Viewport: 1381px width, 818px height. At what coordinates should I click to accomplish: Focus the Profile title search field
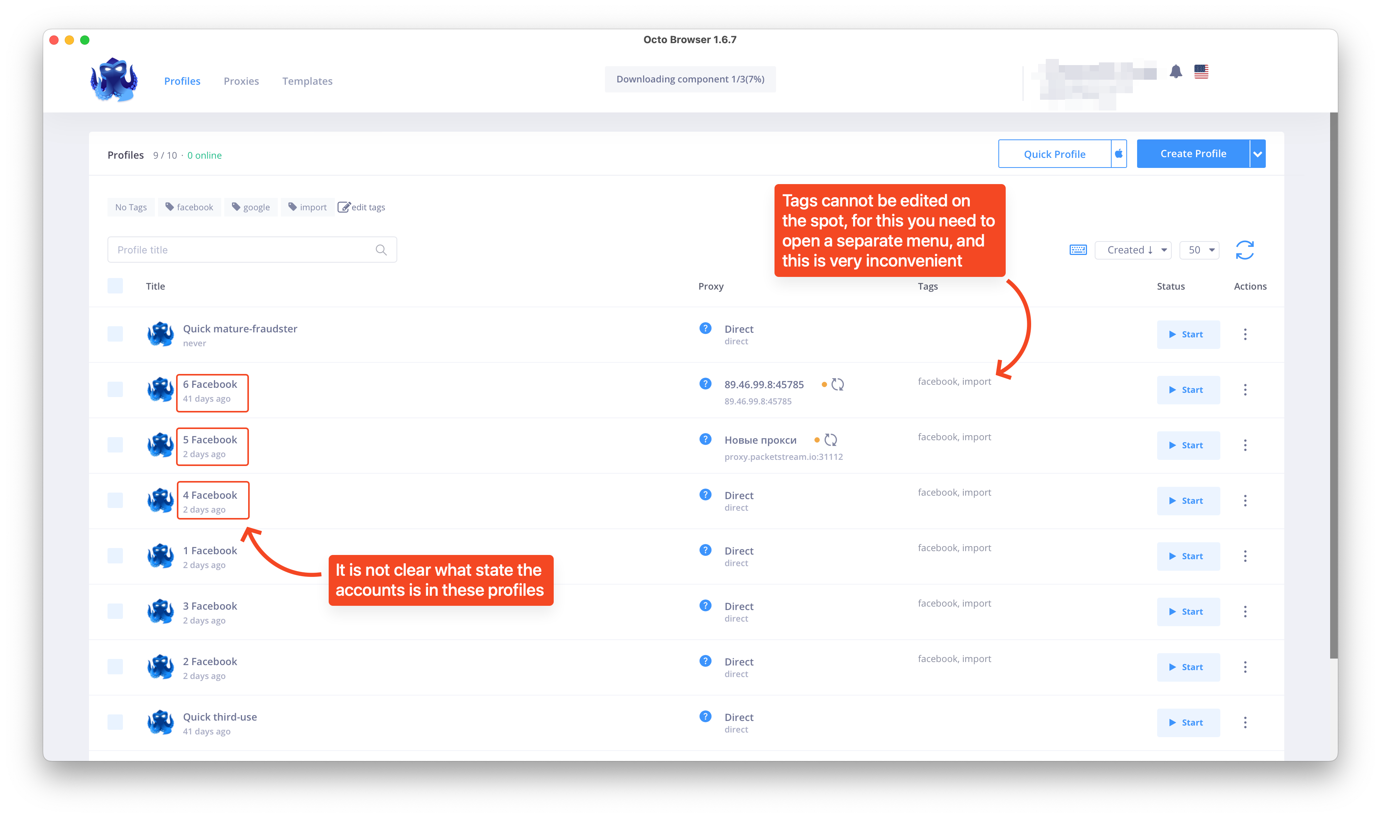point(252,250)
